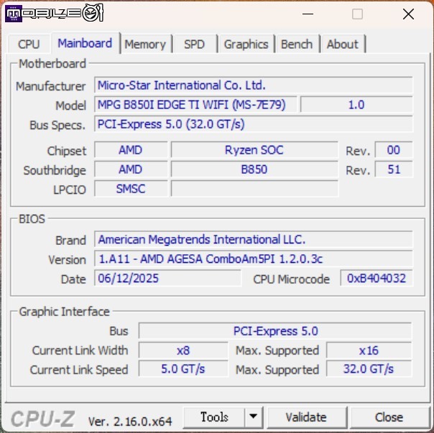Click the BIOS group heading
Image resolution: width=434 pixels, height=433 pixels.
click(x=32, y=219)
